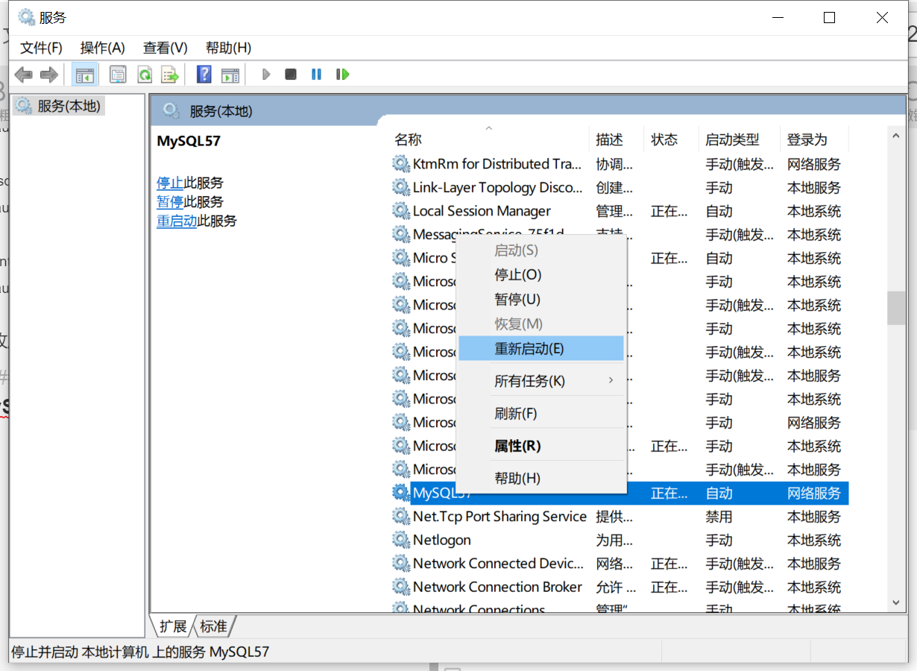Click the Export List toolbar icon
917x671 pixels.
pyautogui.click(x=168, y=74)
